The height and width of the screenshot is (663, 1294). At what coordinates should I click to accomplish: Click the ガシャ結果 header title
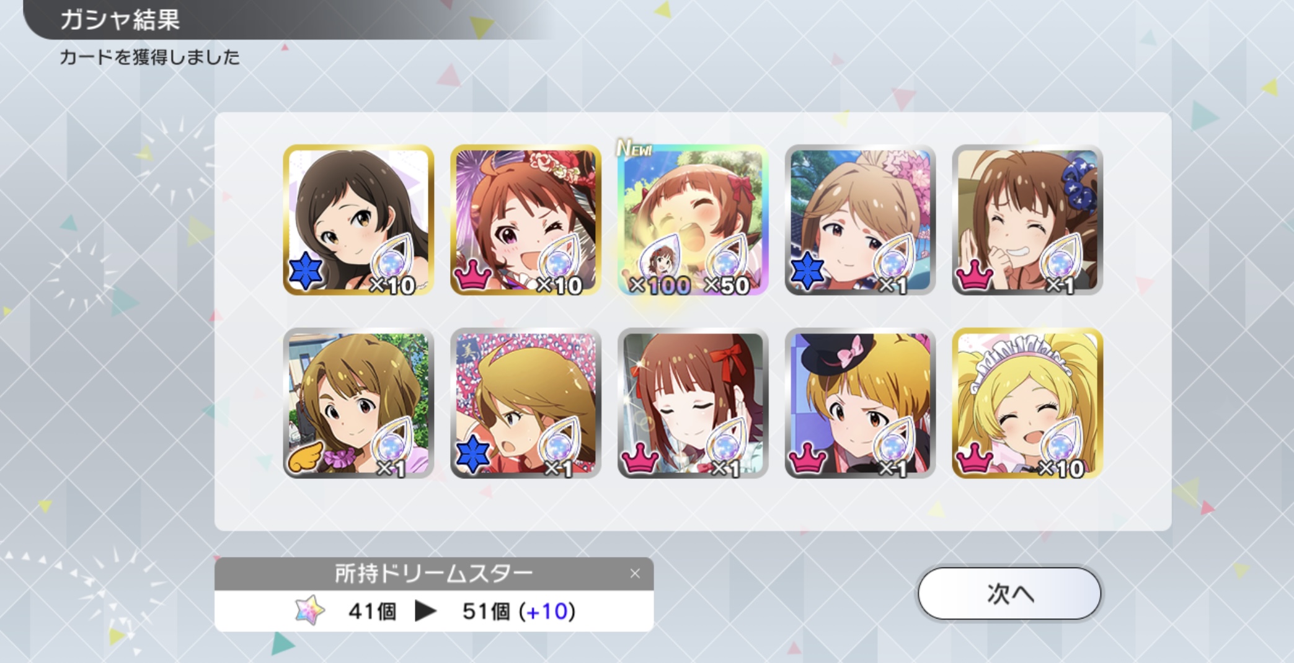120,19
